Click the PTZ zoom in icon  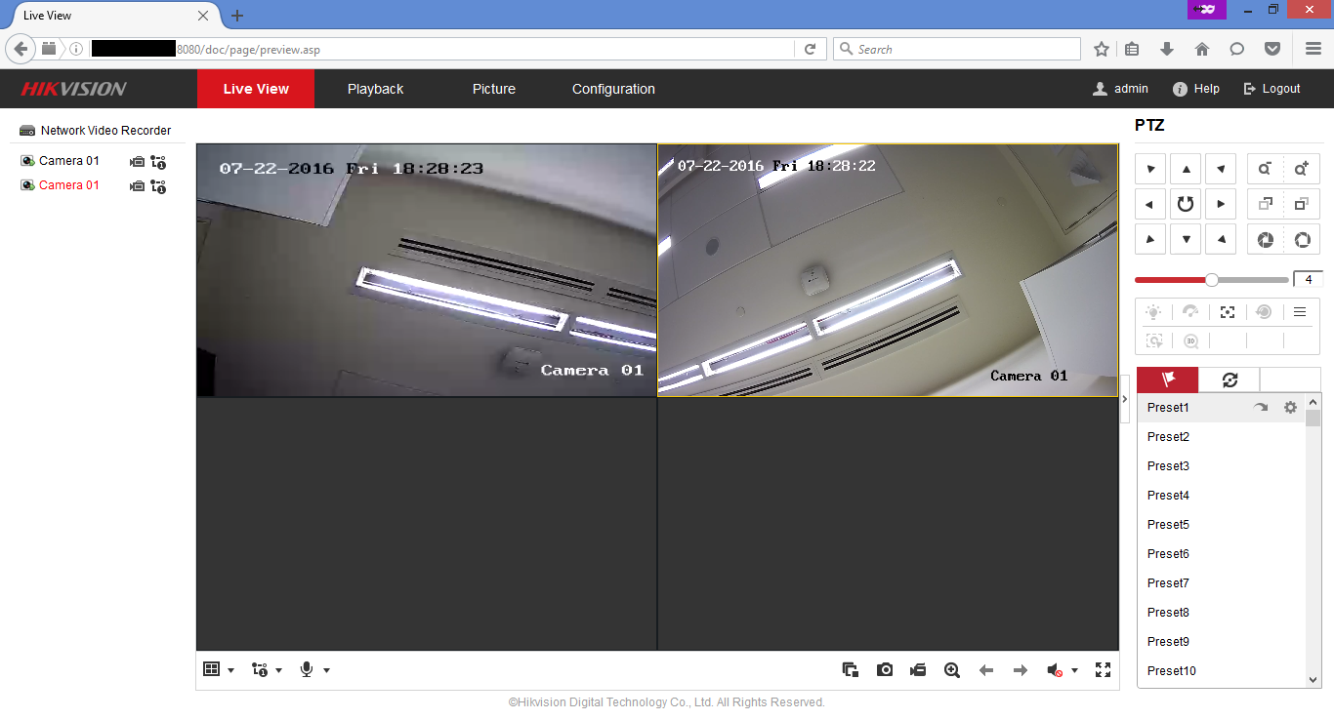pos(1301,169)
